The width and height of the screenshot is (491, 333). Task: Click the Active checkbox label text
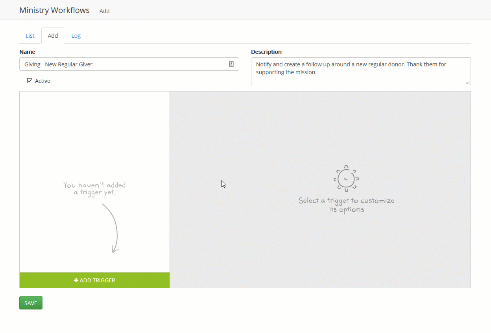tap(42, 81)
